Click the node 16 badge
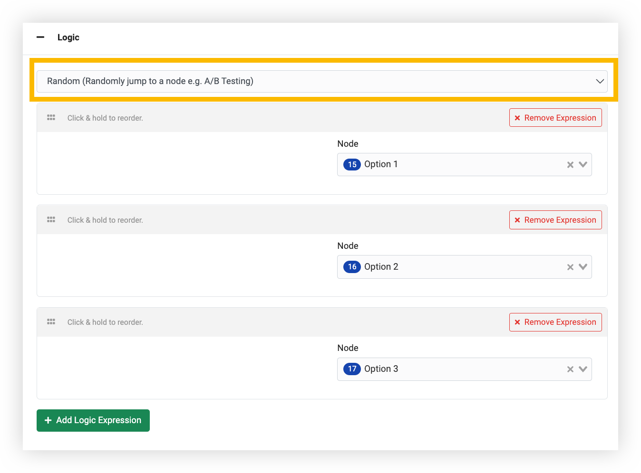The image size is (641, 473). 352,266
